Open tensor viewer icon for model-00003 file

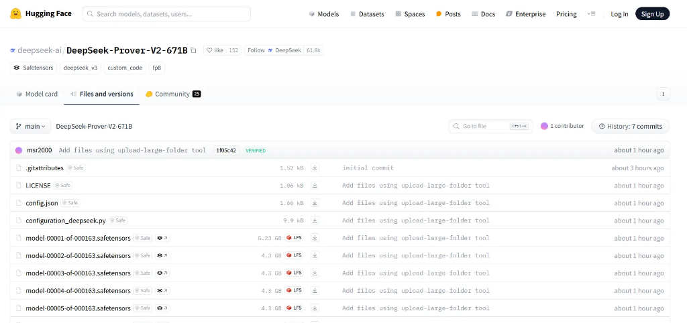point(163,273)
